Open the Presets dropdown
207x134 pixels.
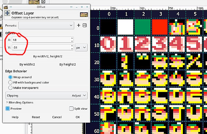pyautogui.click(x=46, y=25)
